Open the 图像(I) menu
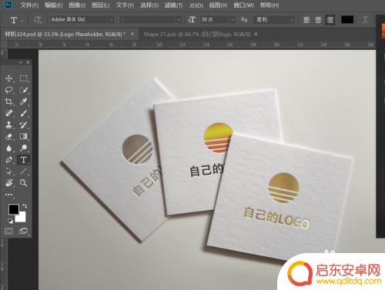The image size is (385, 290). [x=77, y=5]
